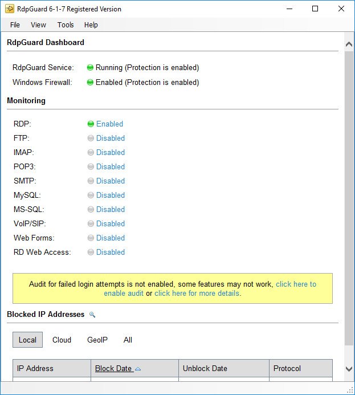Click the gray MS-SQL status dot
The image size is (355, 395).
pos(91,209)
